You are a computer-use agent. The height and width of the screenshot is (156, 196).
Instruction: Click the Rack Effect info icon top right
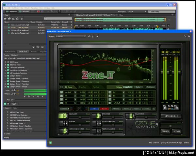[x=189, y=36]
